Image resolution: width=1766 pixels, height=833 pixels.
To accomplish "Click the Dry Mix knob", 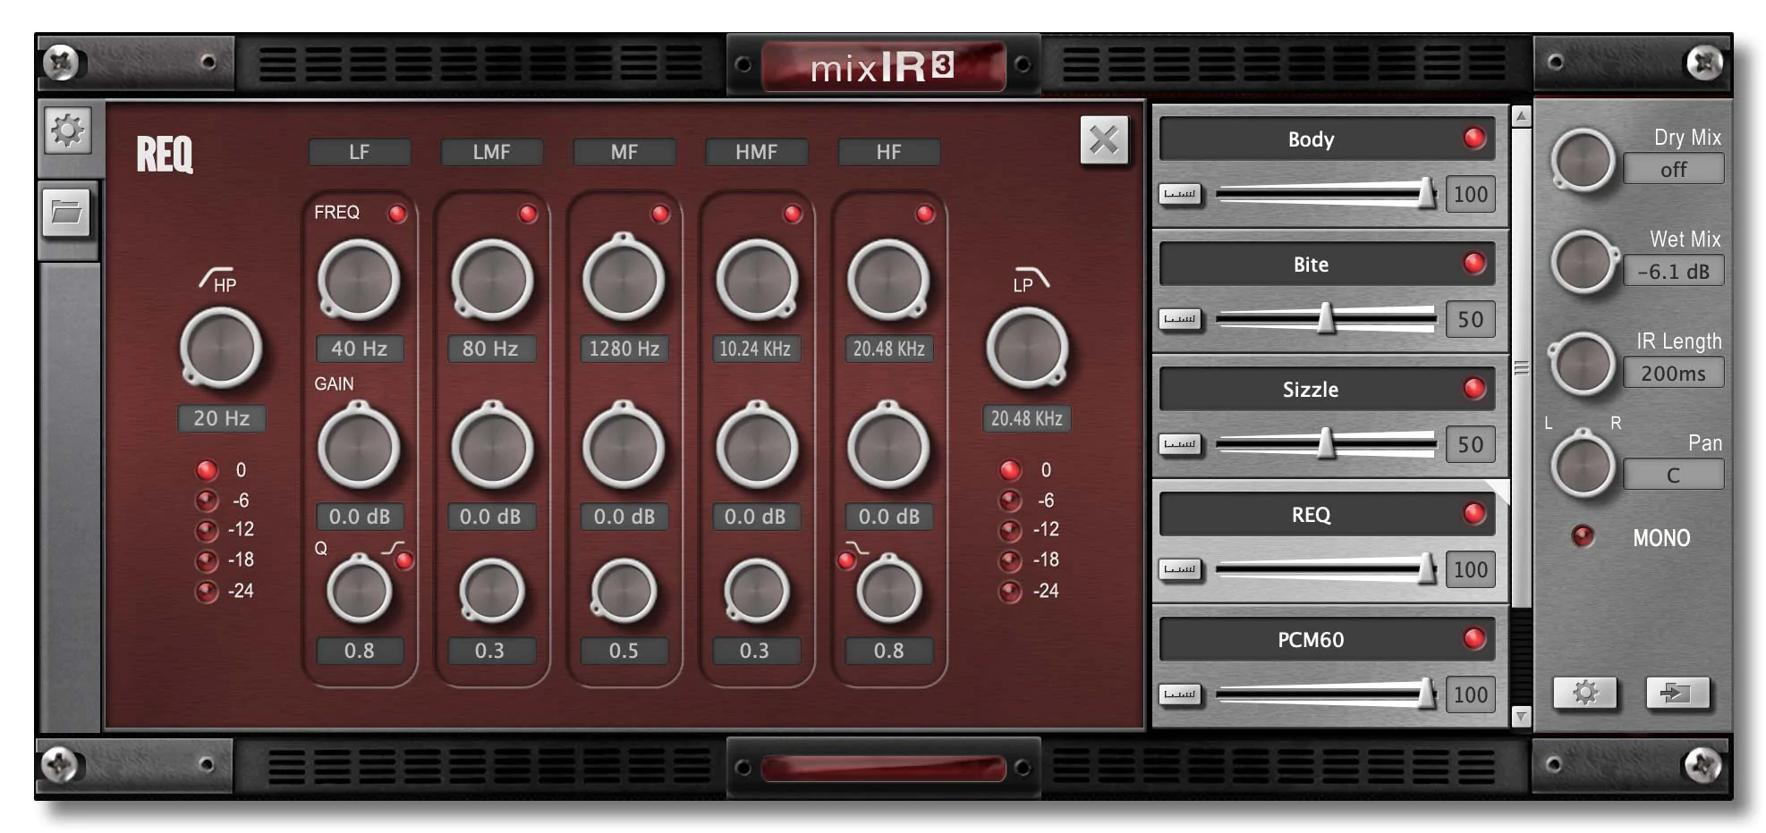I will [1583, 161].
